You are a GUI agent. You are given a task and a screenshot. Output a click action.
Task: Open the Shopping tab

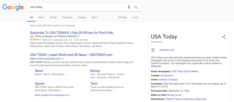click(67, 17)
